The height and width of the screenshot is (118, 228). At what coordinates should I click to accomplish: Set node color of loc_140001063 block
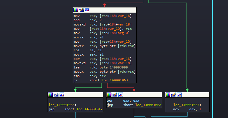click(x=50, y=95)
